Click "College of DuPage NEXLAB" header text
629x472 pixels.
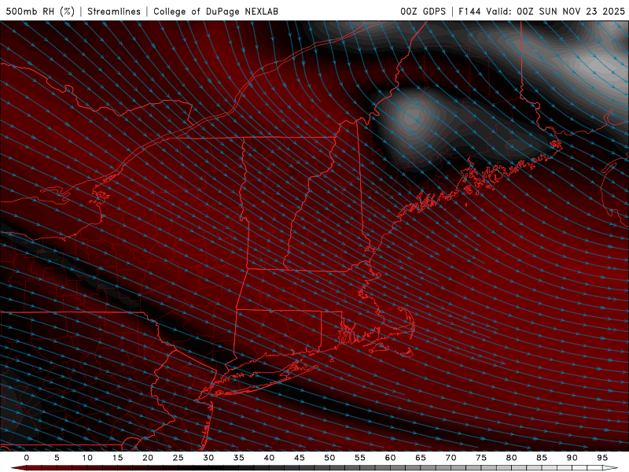(215, 11)
